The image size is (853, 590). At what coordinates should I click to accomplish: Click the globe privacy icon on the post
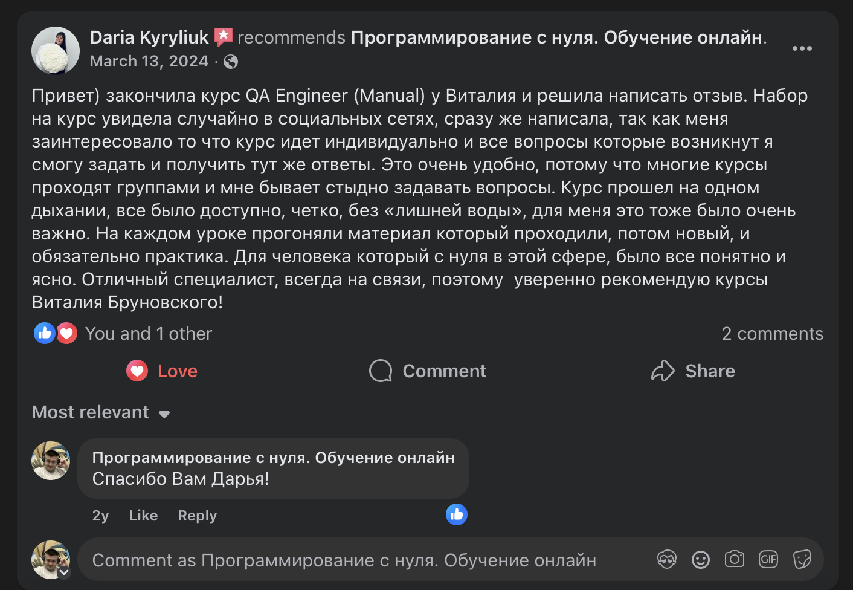(x=232, y=61)
